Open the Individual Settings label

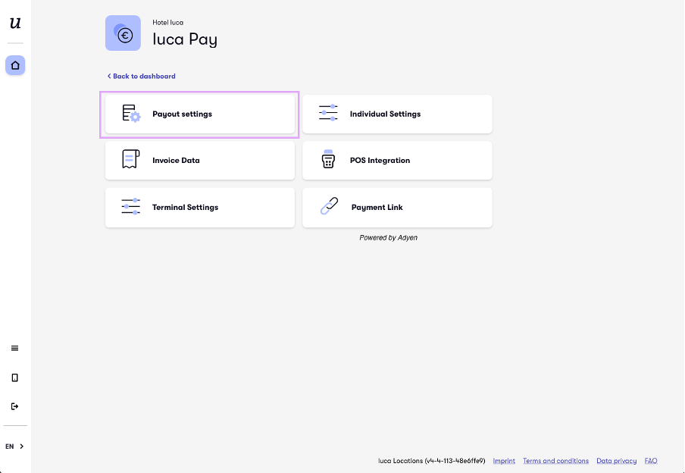coord(385,114)
